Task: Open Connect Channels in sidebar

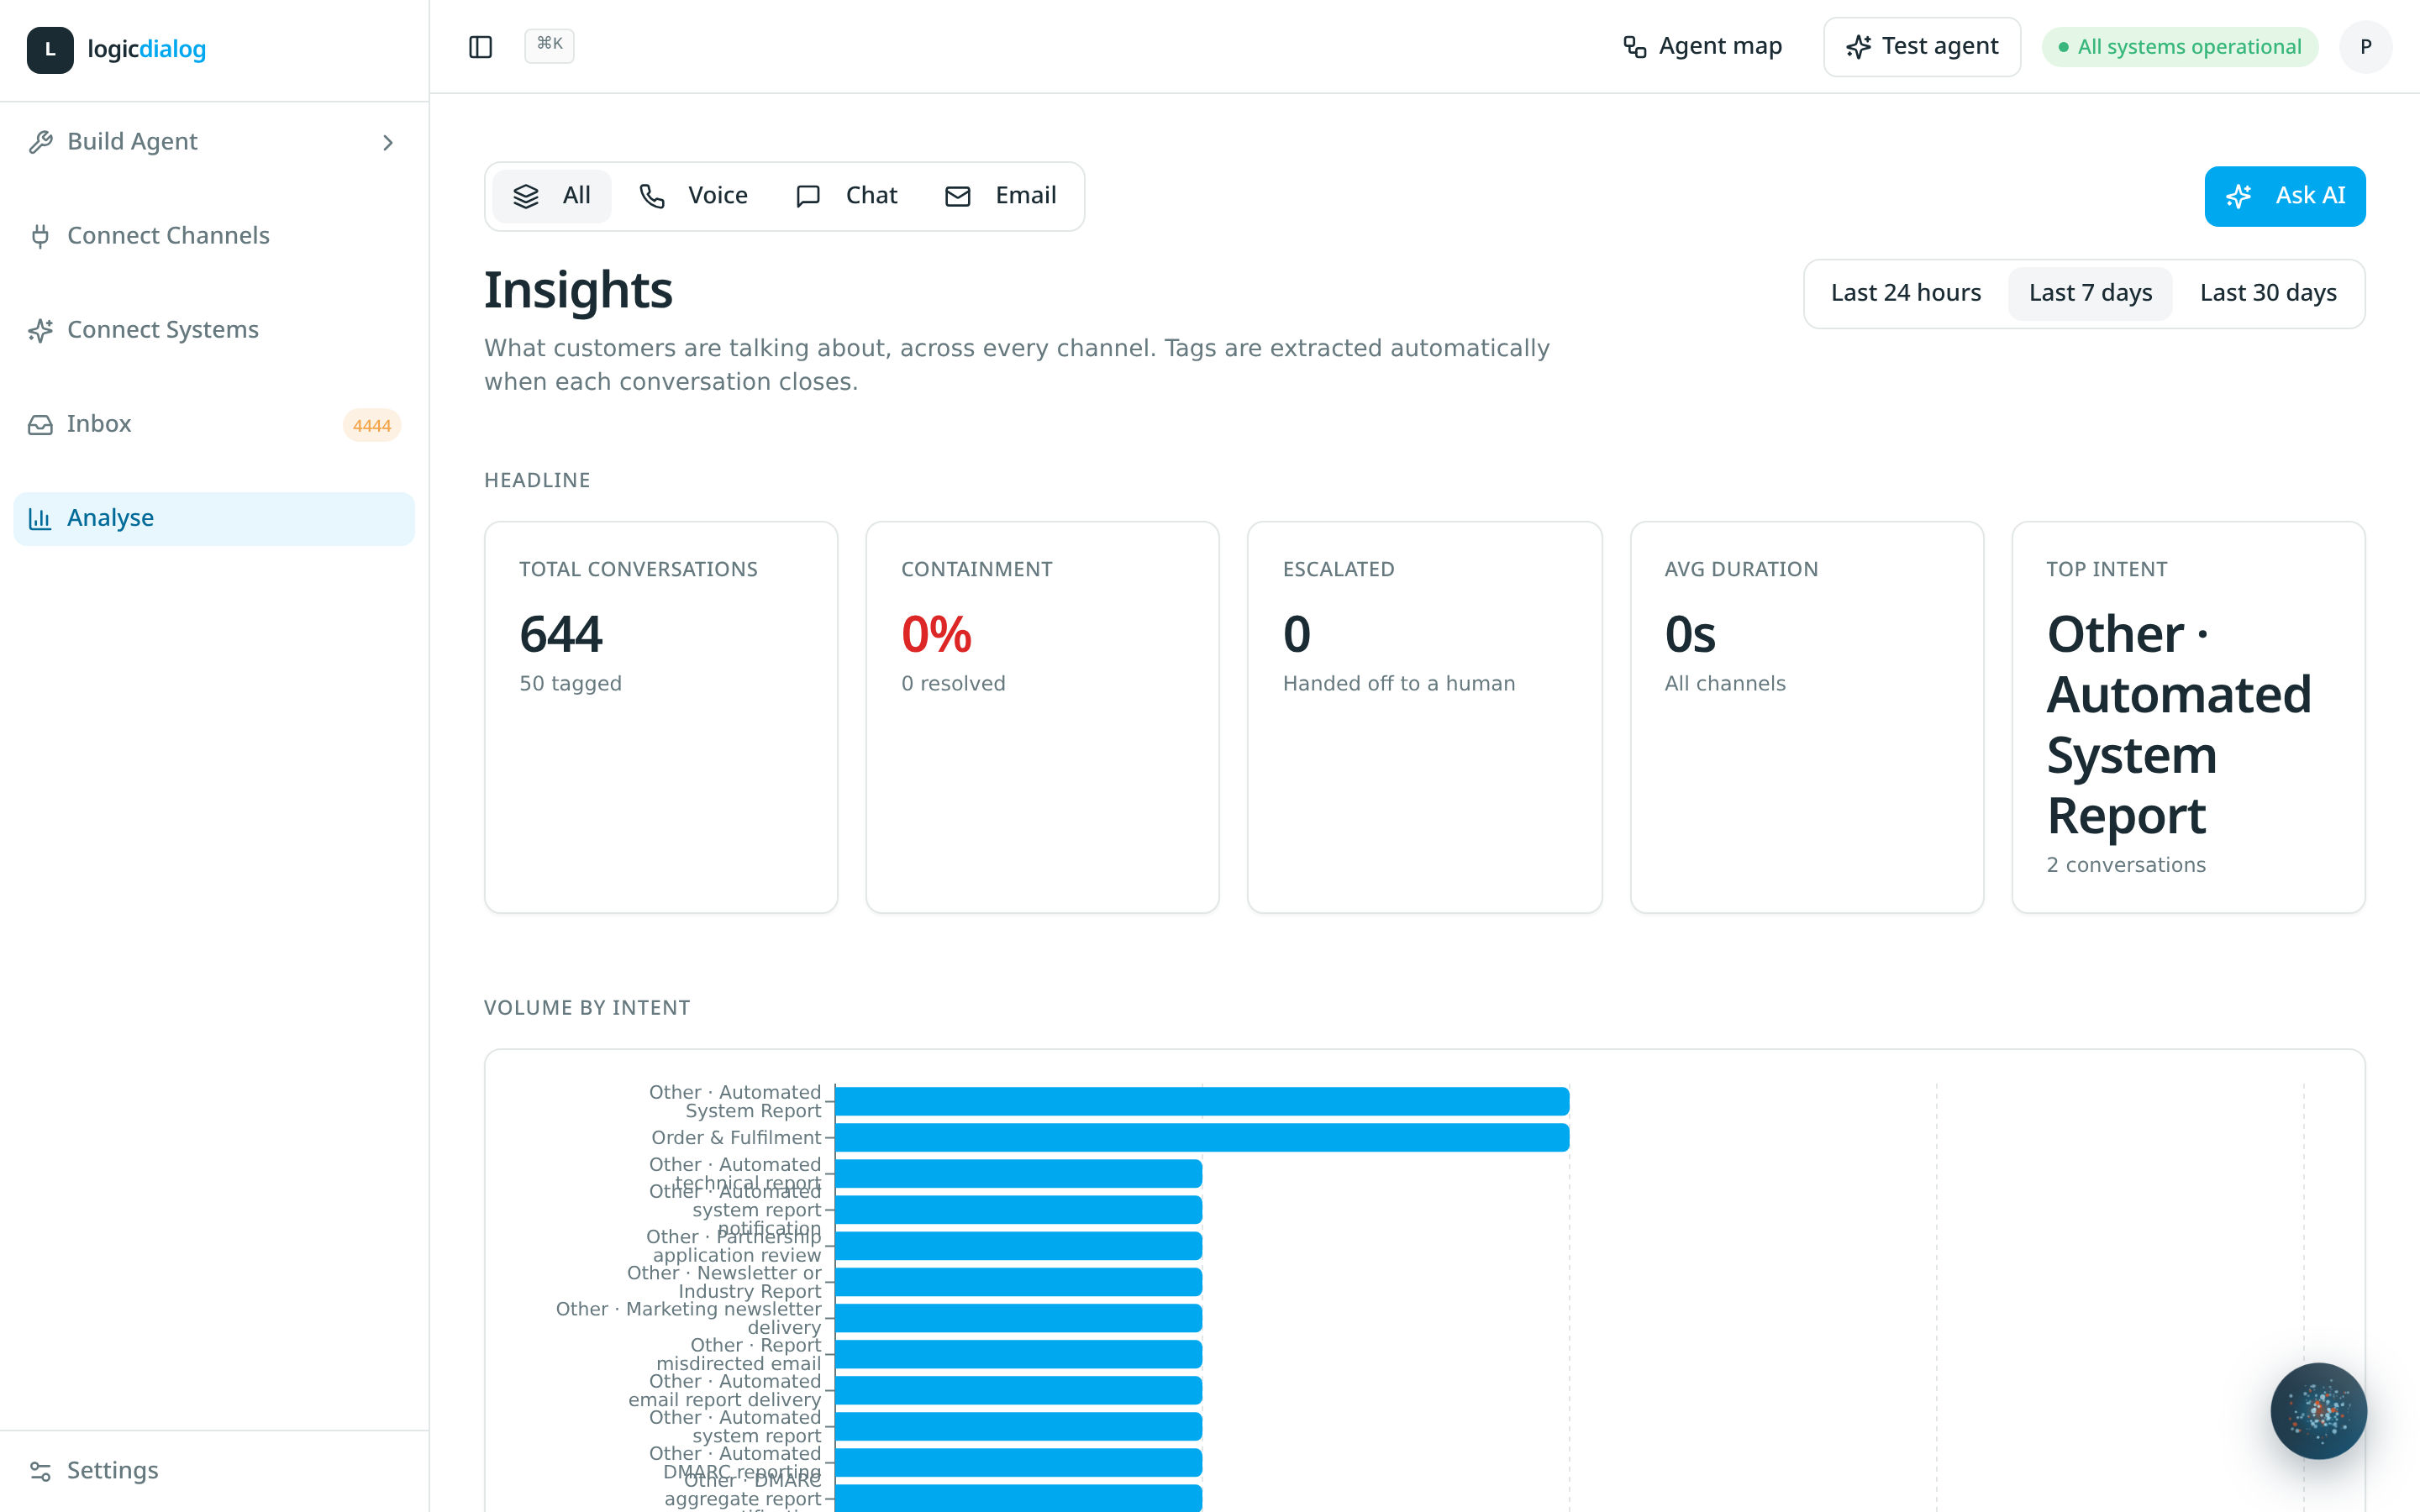Action: pos(214,236)
